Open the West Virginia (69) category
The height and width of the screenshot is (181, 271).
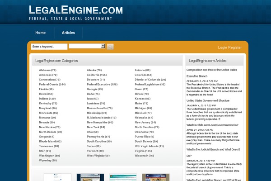click(98, 156)
